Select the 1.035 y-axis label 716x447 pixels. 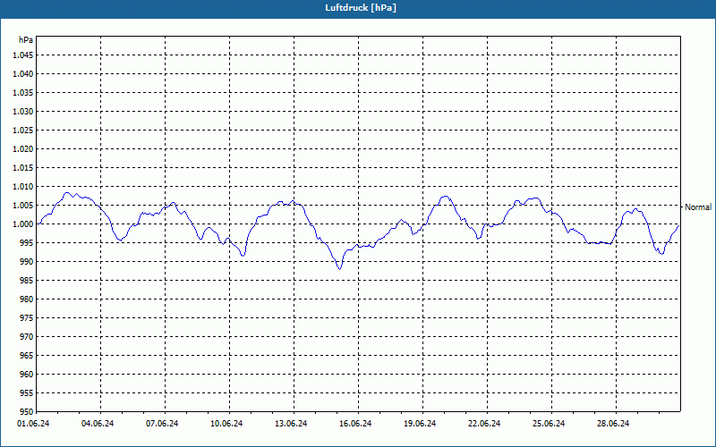[x=23, y=93]
